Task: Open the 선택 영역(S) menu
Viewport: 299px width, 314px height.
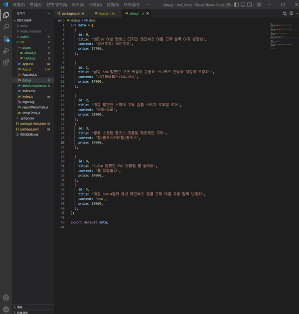Action: point(57,4)
